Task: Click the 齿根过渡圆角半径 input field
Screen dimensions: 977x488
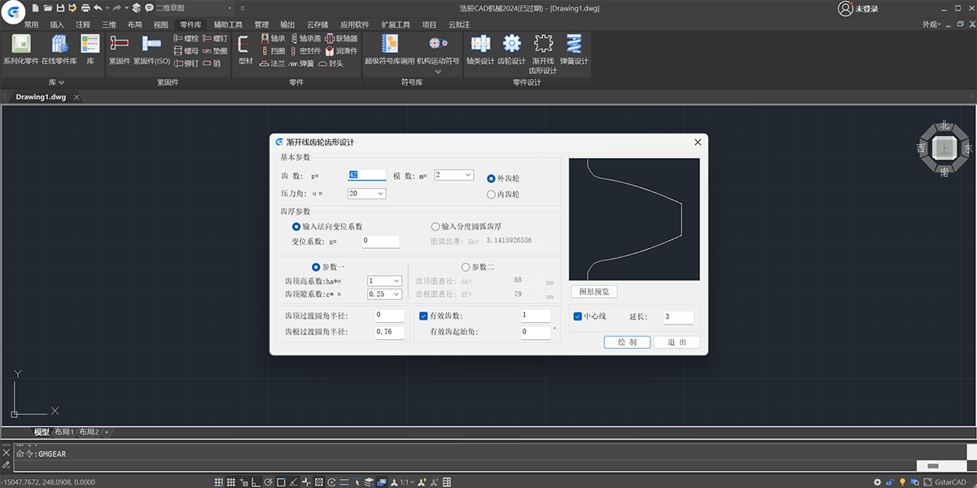Action: (388, 332)
